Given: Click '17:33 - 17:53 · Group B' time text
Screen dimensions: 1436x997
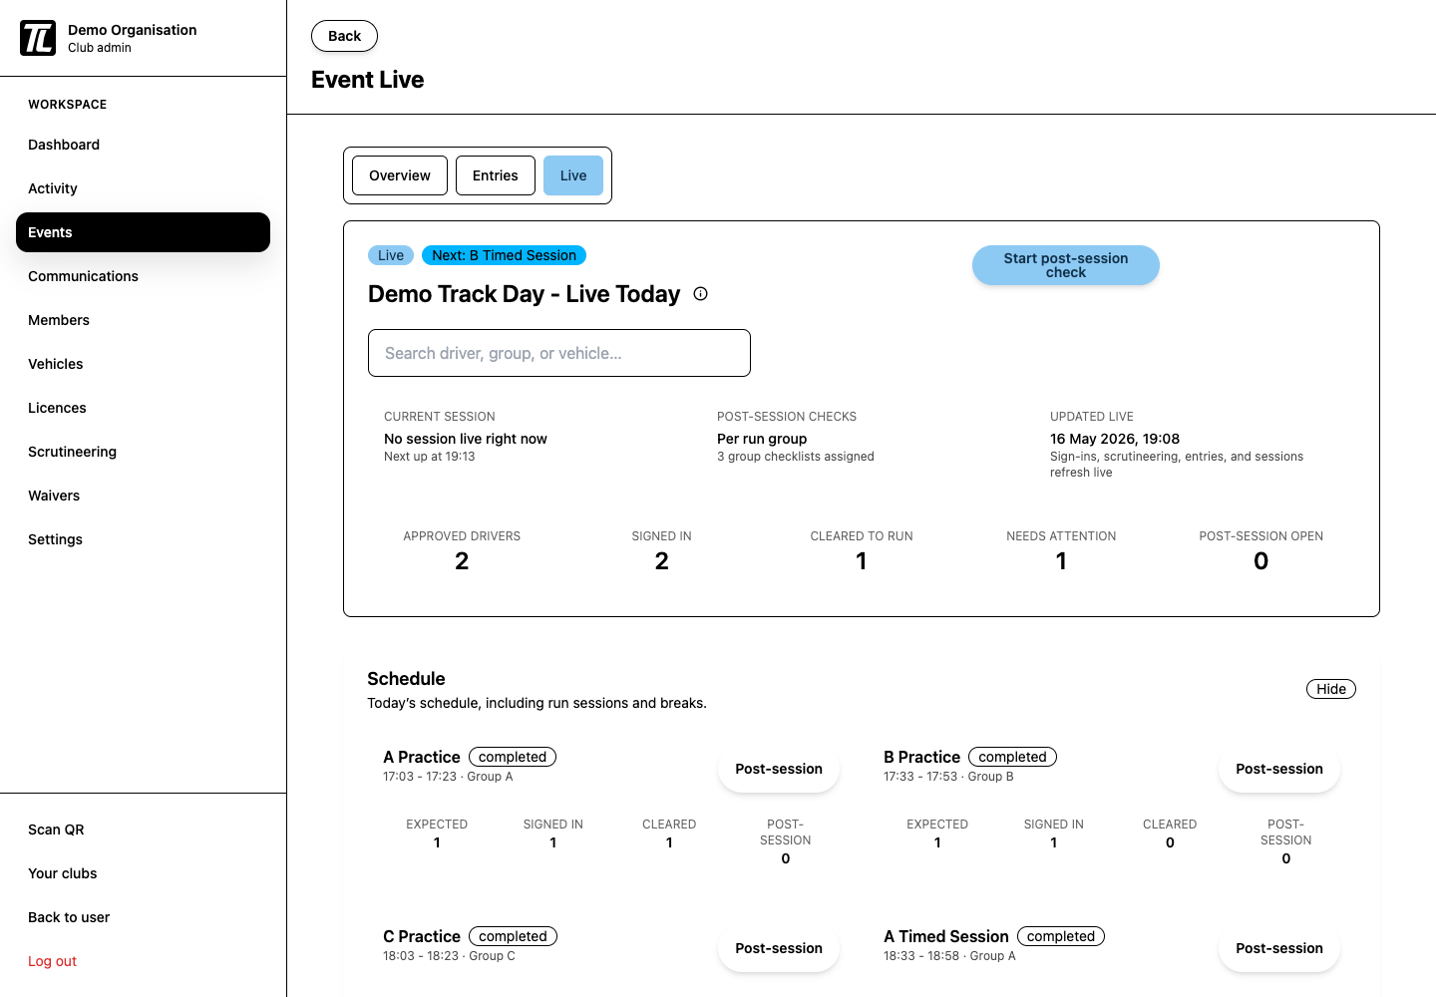Looking at the screenshot, I should [948, 777].
